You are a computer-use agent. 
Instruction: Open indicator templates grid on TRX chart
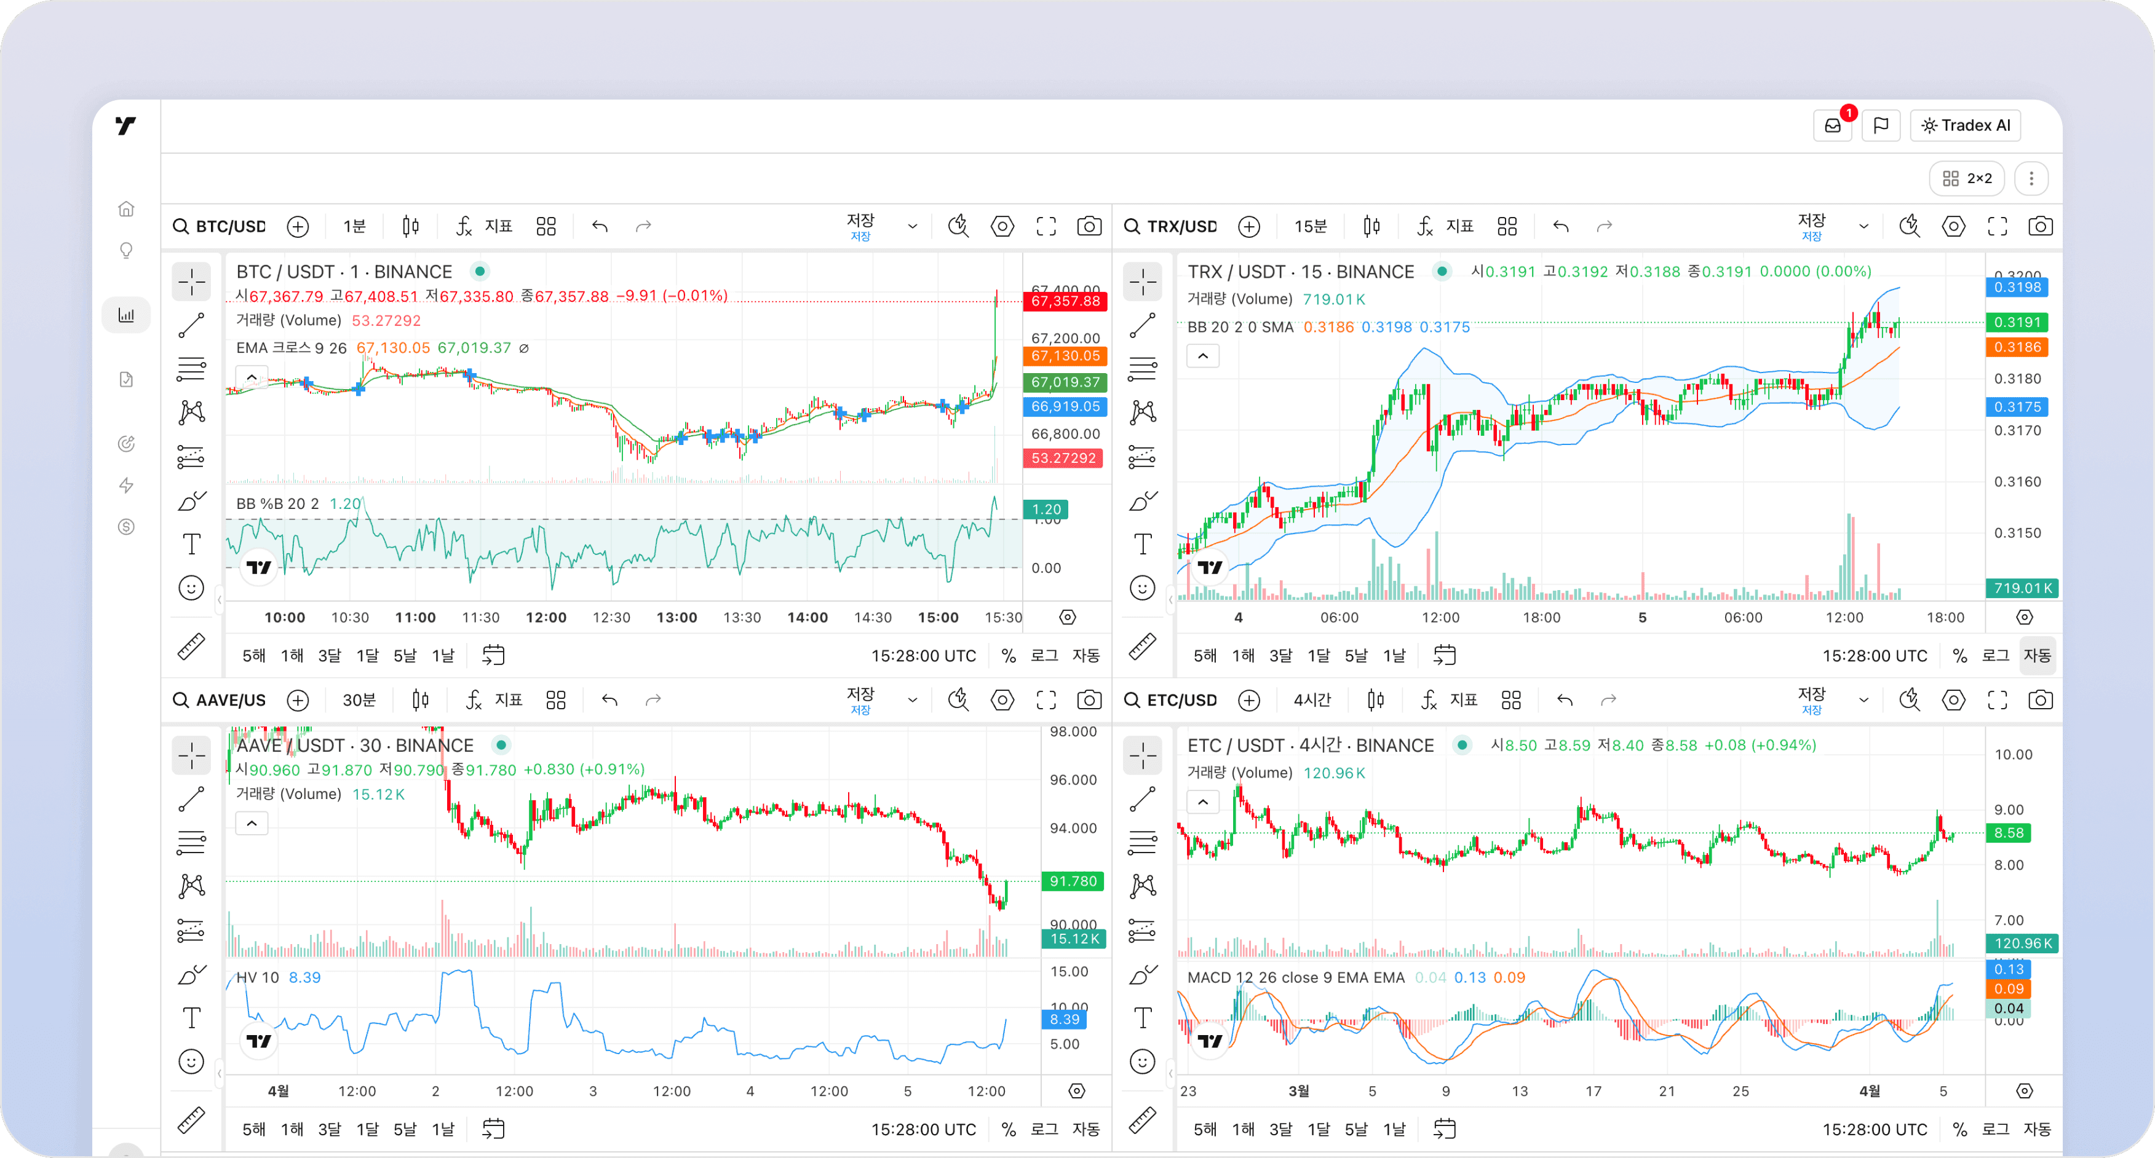1507,227
